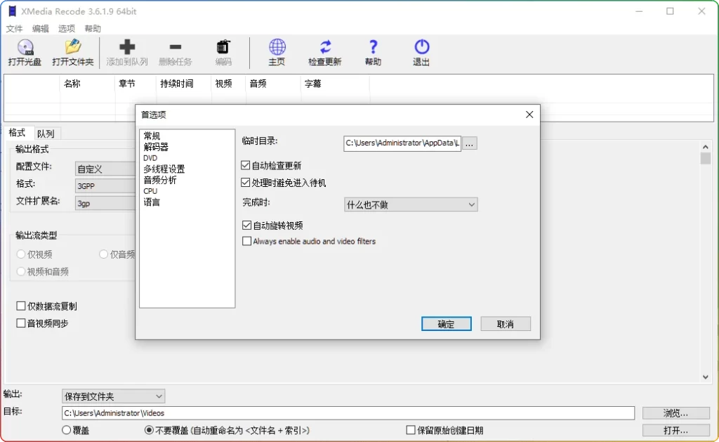
Task: Open the 主页 globe icon
Action: 277,48
